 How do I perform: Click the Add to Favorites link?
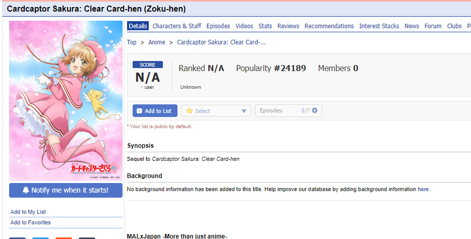tap(30, 222)
